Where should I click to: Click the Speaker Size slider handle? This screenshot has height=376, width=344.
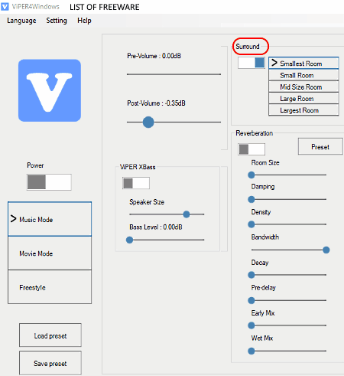(x=187, y=214)
